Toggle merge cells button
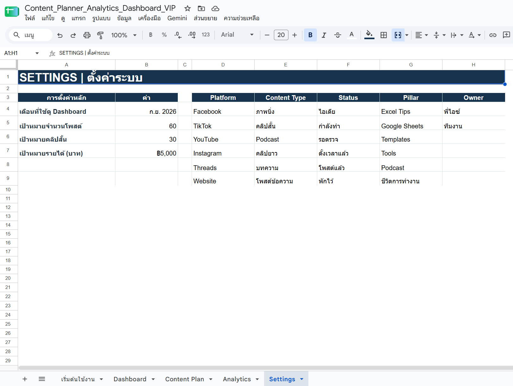Image resolution: width=513 pixels, height=386 pixels. (398, 35)
